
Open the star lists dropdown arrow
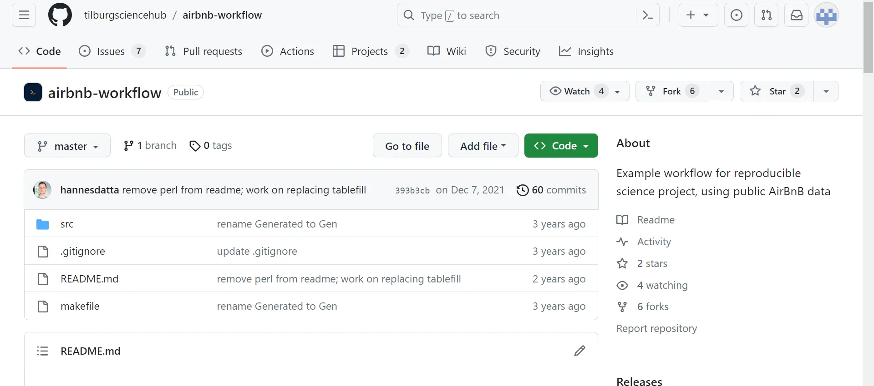click(826, 91)
